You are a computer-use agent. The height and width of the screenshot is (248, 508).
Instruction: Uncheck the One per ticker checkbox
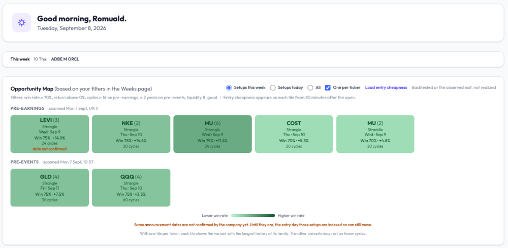click(328, 87)
